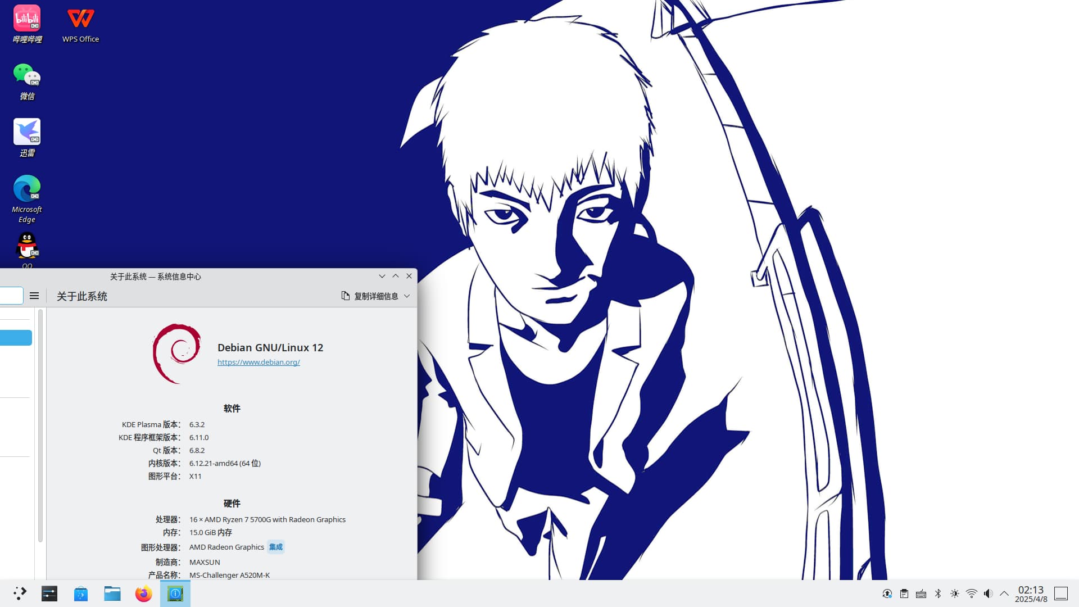Screen dimensions: 1079x607
Task: Click the KDE Plasma version value 6.3.2
Action: point(197,425)
